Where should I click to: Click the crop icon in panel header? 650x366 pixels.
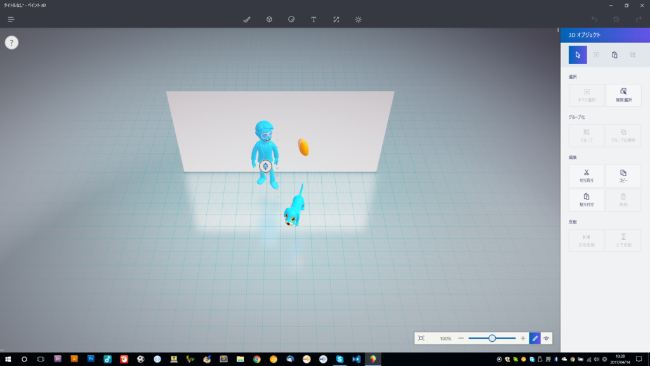pos(633,55)
